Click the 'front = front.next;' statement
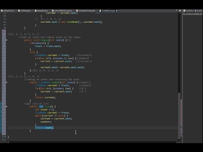203x152 pixels. (x=48, y=46)
